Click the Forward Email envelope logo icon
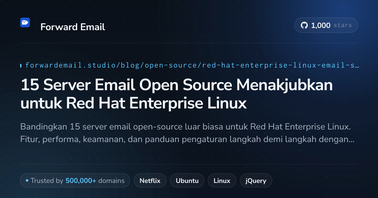Image resolution: width=378 pixels, height=198 pixels. pyautogui.click(x=25, y=23)
